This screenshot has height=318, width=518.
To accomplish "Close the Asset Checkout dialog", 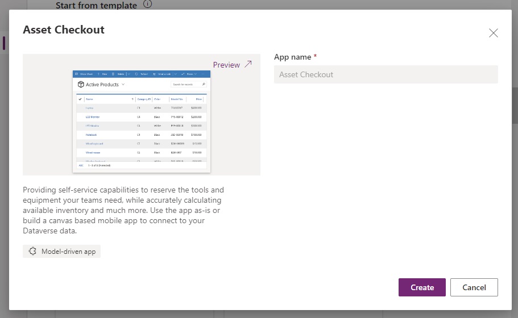I will pos(493,33).
